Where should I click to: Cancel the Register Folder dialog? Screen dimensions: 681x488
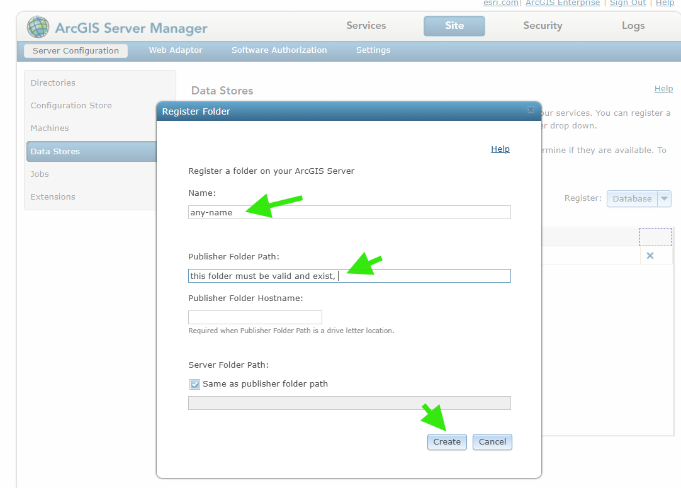492,442
